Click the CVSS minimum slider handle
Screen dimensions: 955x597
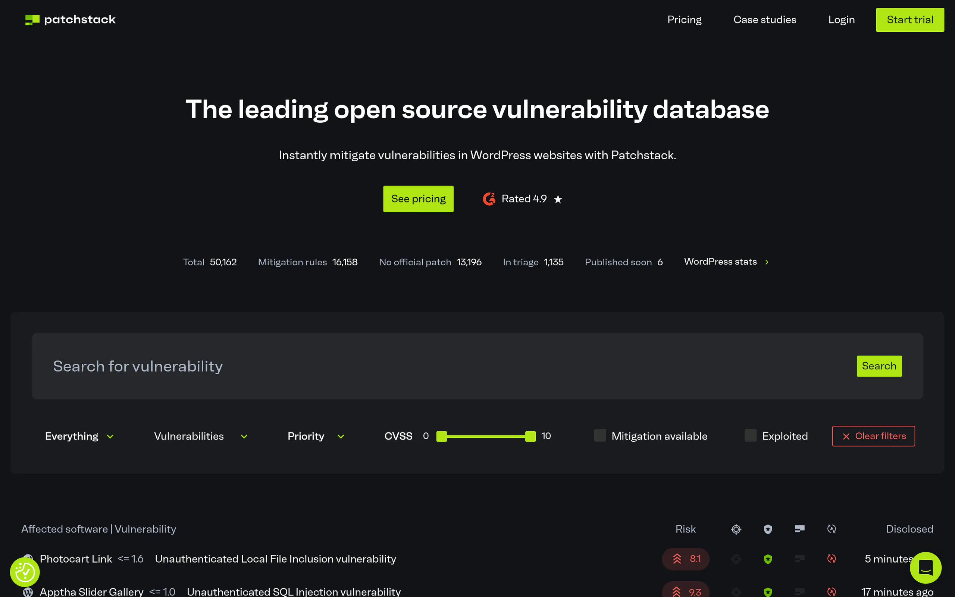pos(441,436)
